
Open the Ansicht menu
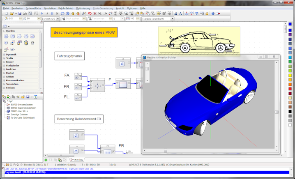click(120, 8)
